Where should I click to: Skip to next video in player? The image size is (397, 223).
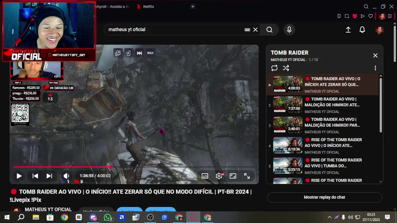click(x=49, y=176)
